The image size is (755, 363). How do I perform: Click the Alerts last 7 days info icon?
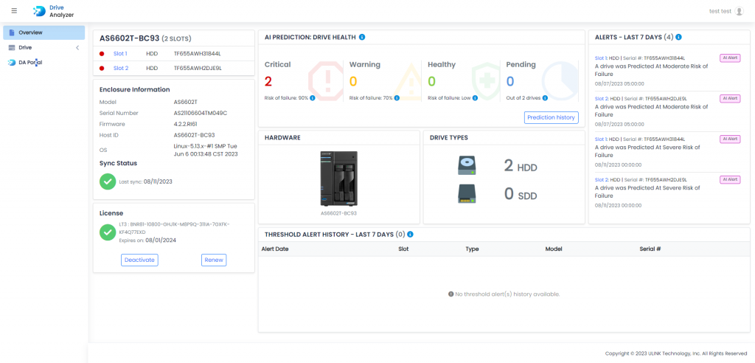[x=678, y=37]
